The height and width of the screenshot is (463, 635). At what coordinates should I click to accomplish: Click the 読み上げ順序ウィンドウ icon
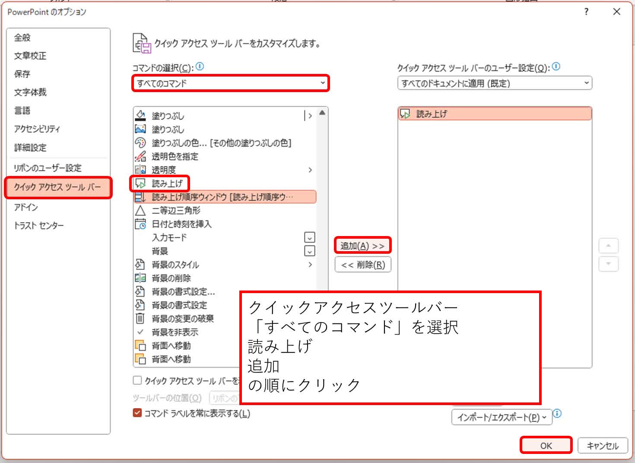point(140,197)
